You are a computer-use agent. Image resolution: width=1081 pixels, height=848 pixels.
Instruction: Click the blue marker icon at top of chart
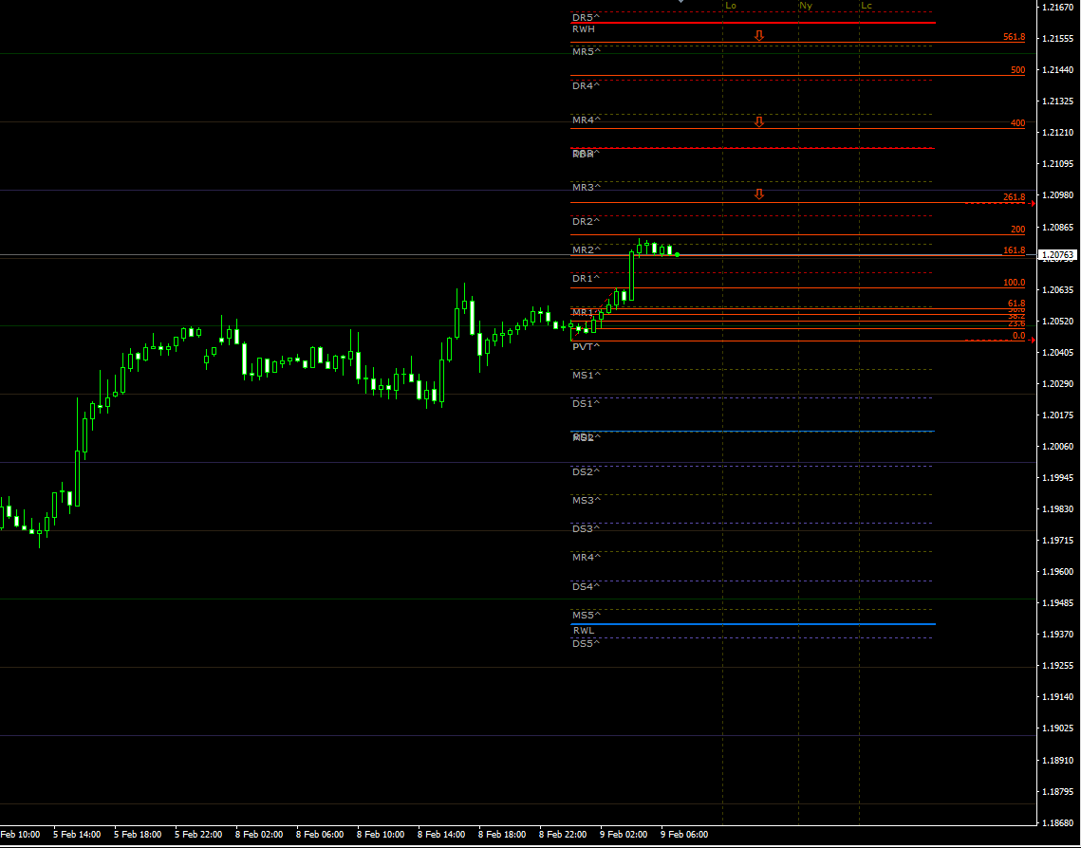coord(681,2)
